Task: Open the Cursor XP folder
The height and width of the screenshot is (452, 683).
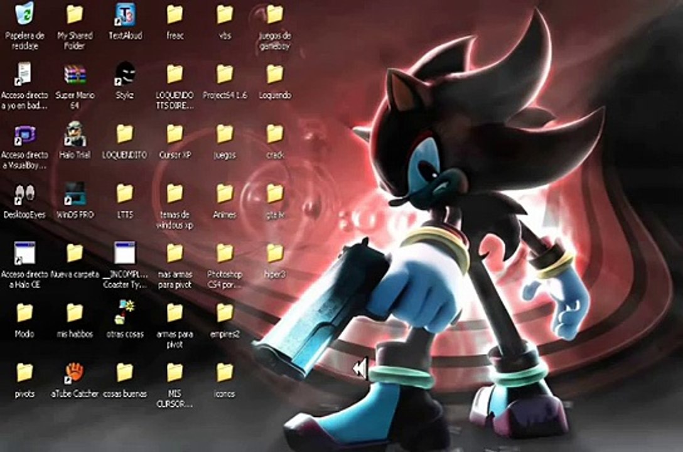Action: (x=175, y=133)
